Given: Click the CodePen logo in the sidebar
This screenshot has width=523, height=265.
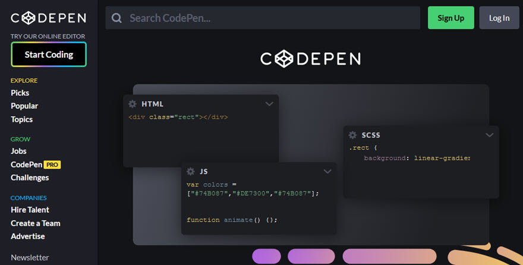Looking at the screenshot, I should [48, 18].
